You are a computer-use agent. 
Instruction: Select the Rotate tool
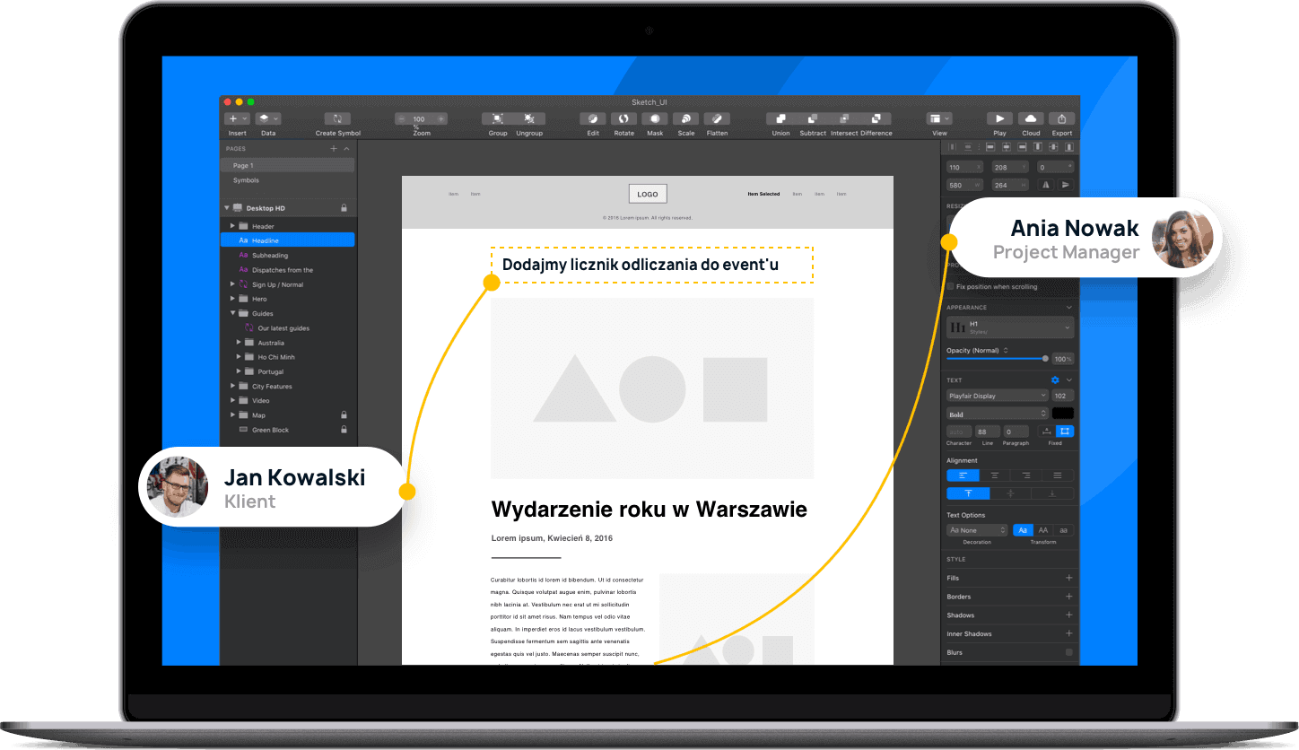tap(623, 118)
